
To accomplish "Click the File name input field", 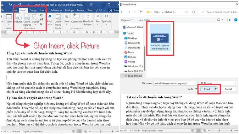I will pyautogui.click(x=175, y=83).
